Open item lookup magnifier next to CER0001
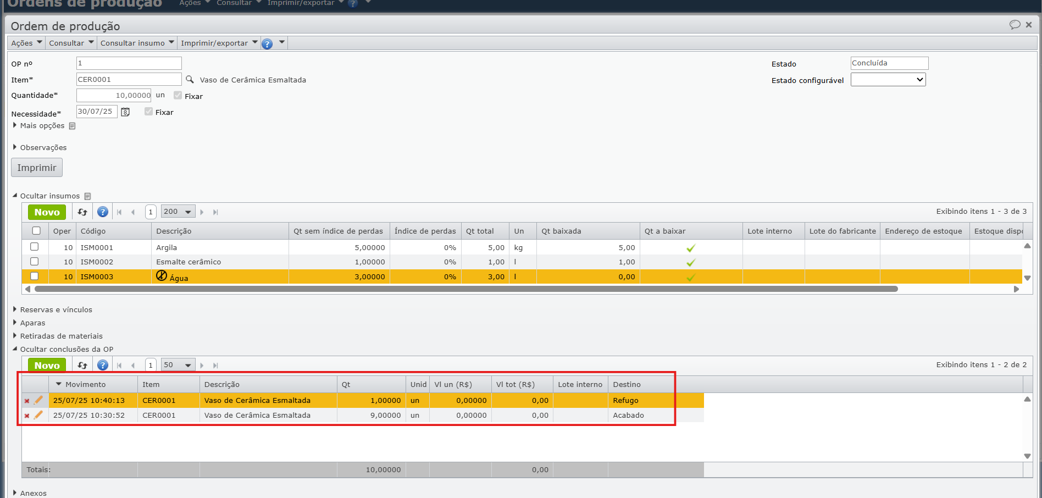Viewport: 1042px width, 498px height. pyautogui.click(x=190, y=79)
